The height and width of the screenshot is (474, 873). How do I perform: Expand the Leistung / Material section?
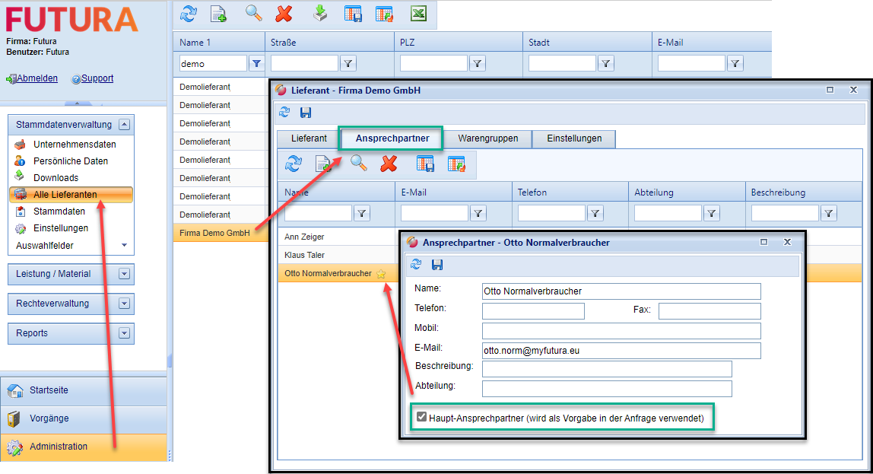point(125,274)
